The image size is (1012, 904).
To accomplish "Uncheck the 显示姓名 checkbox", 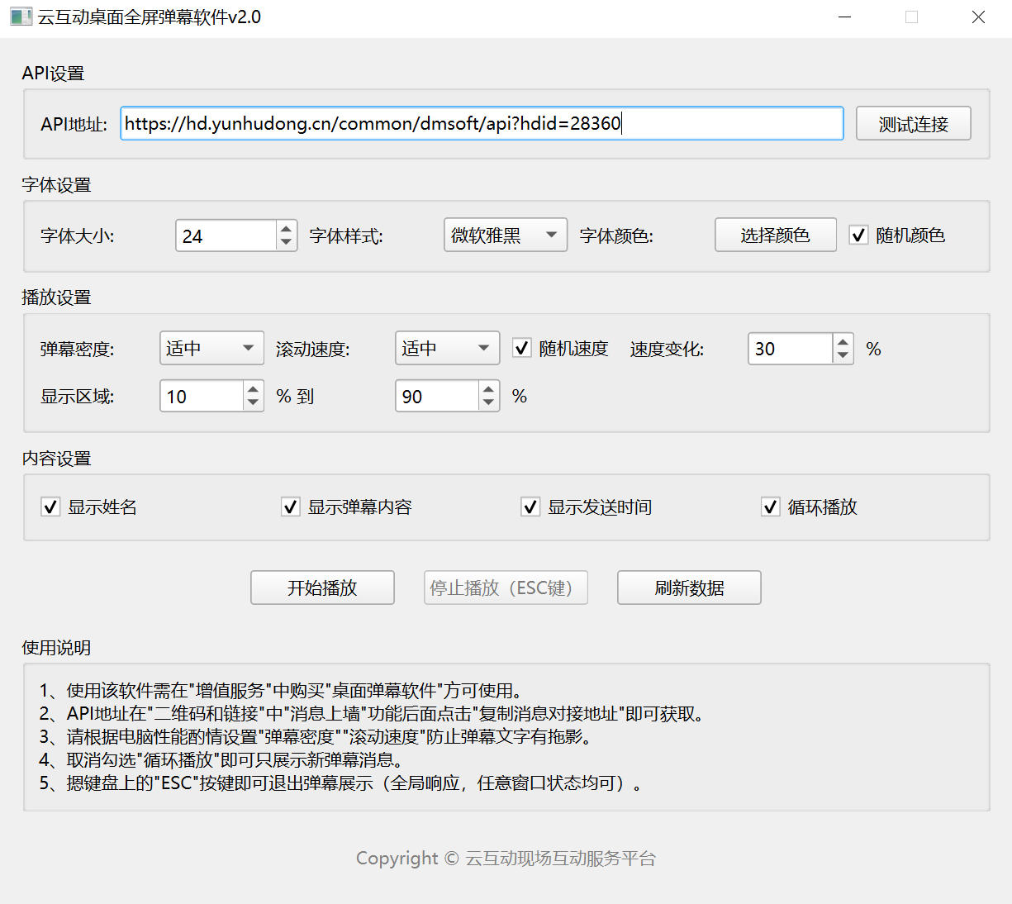I will coord(50,507).
